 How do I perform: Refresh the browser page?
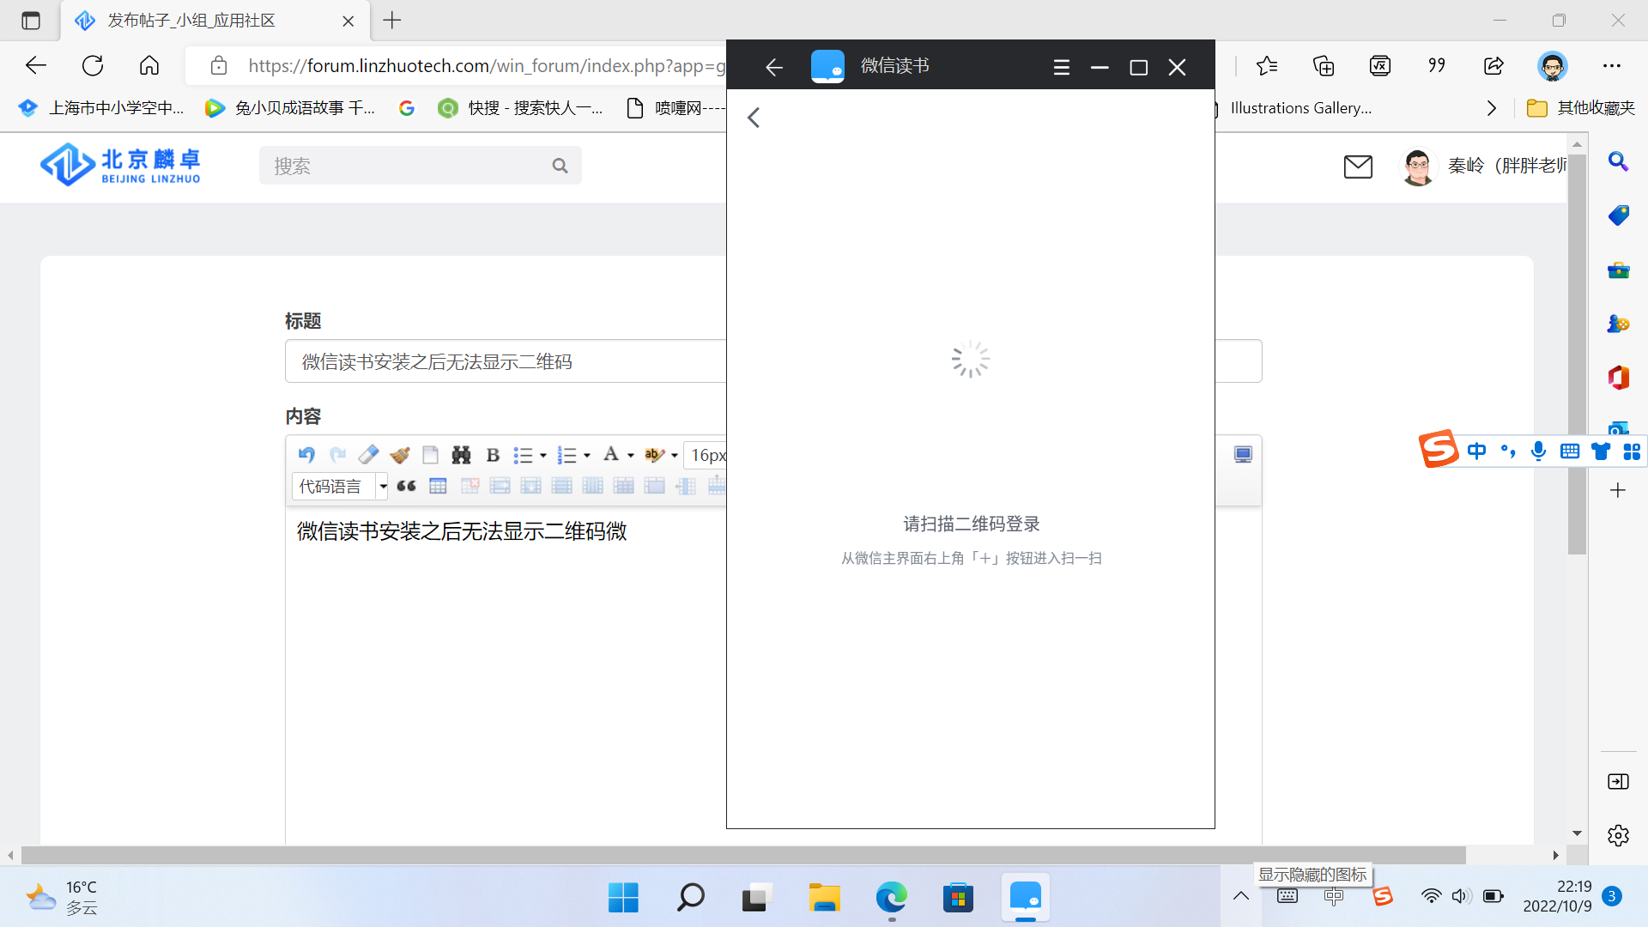click(93, 65)
